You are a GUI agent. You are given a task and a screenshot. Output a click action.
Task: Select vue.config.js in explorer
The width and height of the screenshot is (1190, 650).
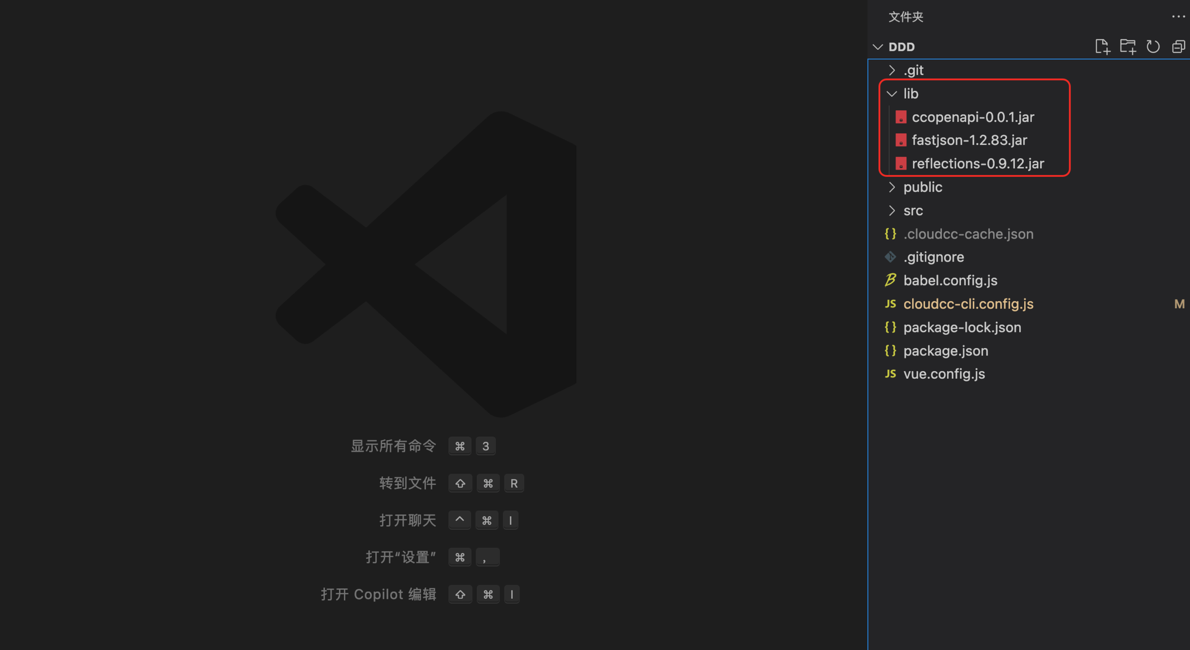pos(944,374)
